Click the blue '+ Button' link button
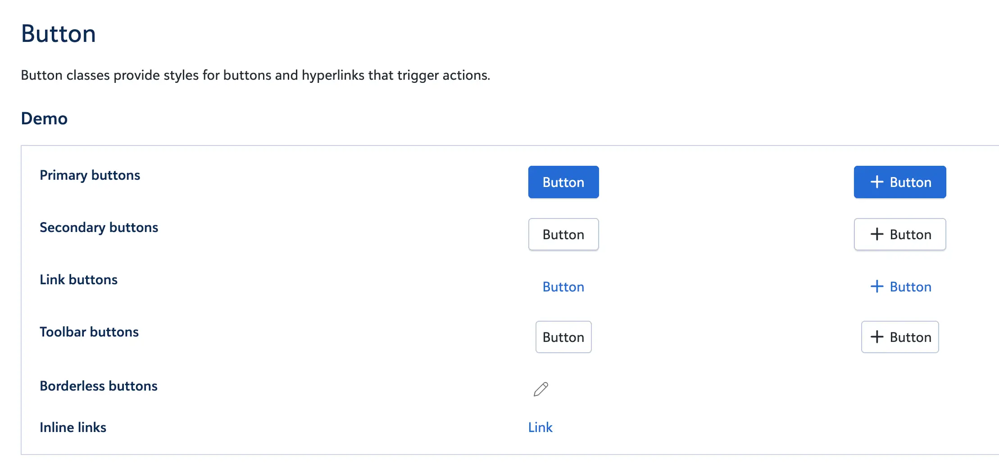Image resolution: width=999 pixels, height=473 pixels. coord(899,287)
